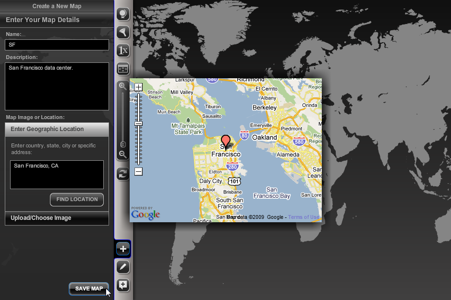Reset zoom with the 1x button
This screenshot has height=300, width=451.
123,50
